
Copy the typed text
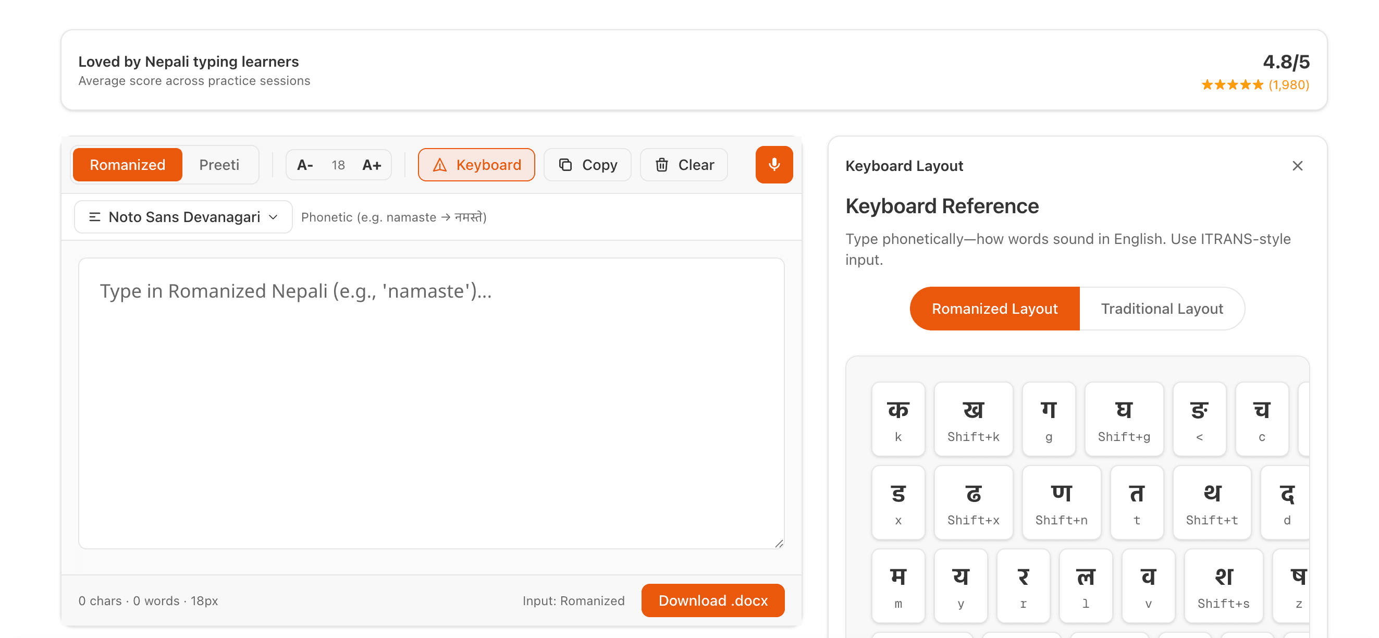[587, 164]
